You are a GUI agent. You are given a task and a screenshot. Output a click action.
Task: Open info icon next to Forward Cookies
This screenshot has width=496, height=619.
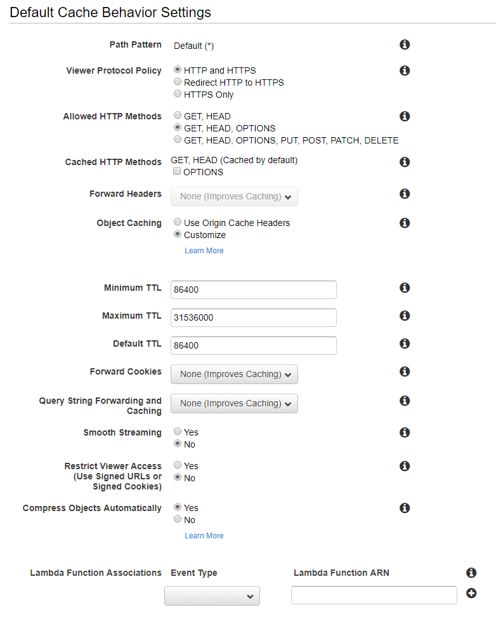point(405,371)
